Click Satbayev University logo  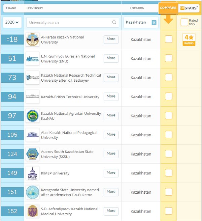(x=33, y=78)
